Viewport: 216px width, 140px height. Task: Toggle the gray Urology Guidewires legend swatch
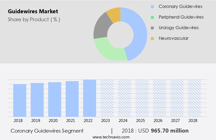[x=152, y=28]
